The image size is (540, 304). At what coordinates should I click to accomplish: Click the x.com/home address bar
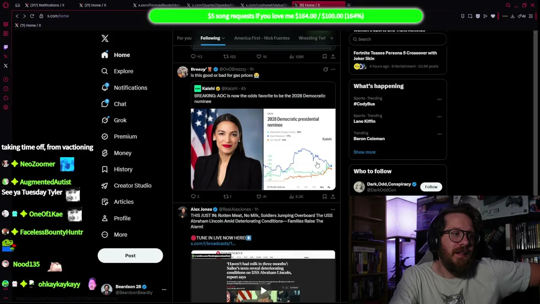point(58,16)
